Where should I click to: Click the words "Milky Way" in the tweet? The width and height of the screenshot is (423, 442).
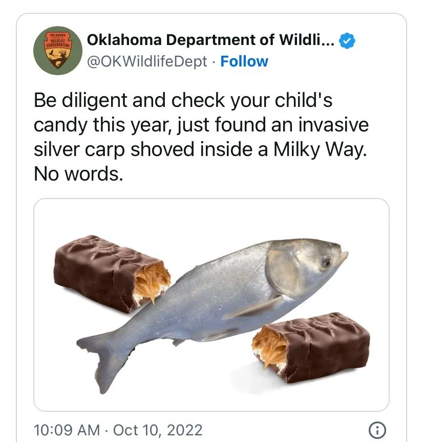click(320, 150)
